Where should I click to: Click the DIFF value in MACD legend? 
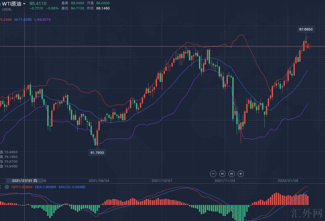[22, 187]
